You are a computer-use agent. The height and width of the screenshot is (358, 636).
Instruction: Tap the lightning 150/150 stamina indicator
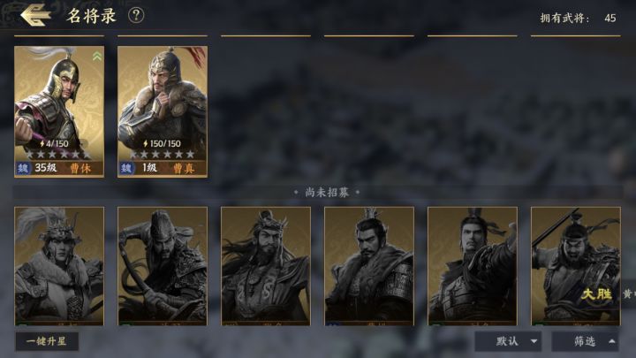click(162, 143)
